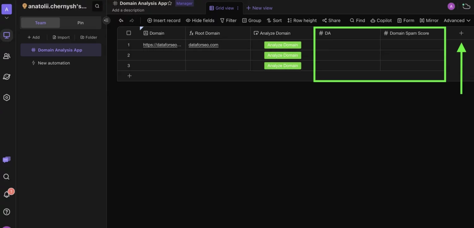Screen dimensions: 474x228
Task: Select row number 2
Action: coord(129,55)
